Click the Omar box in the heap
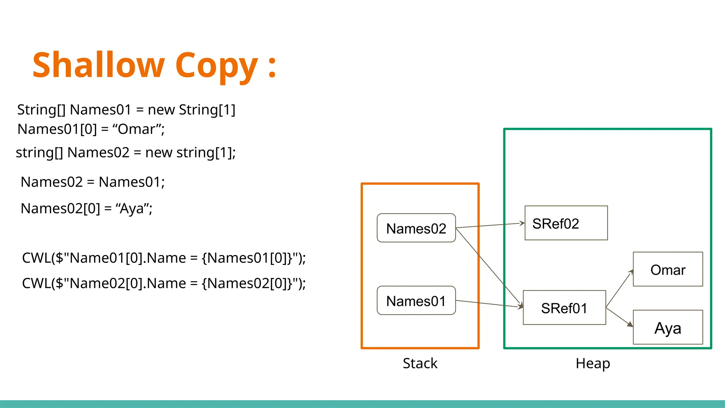 click(668, 269)
